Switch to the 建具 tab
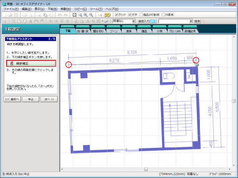The height and width of the screenshot is (178, 238). coord(129,30)
